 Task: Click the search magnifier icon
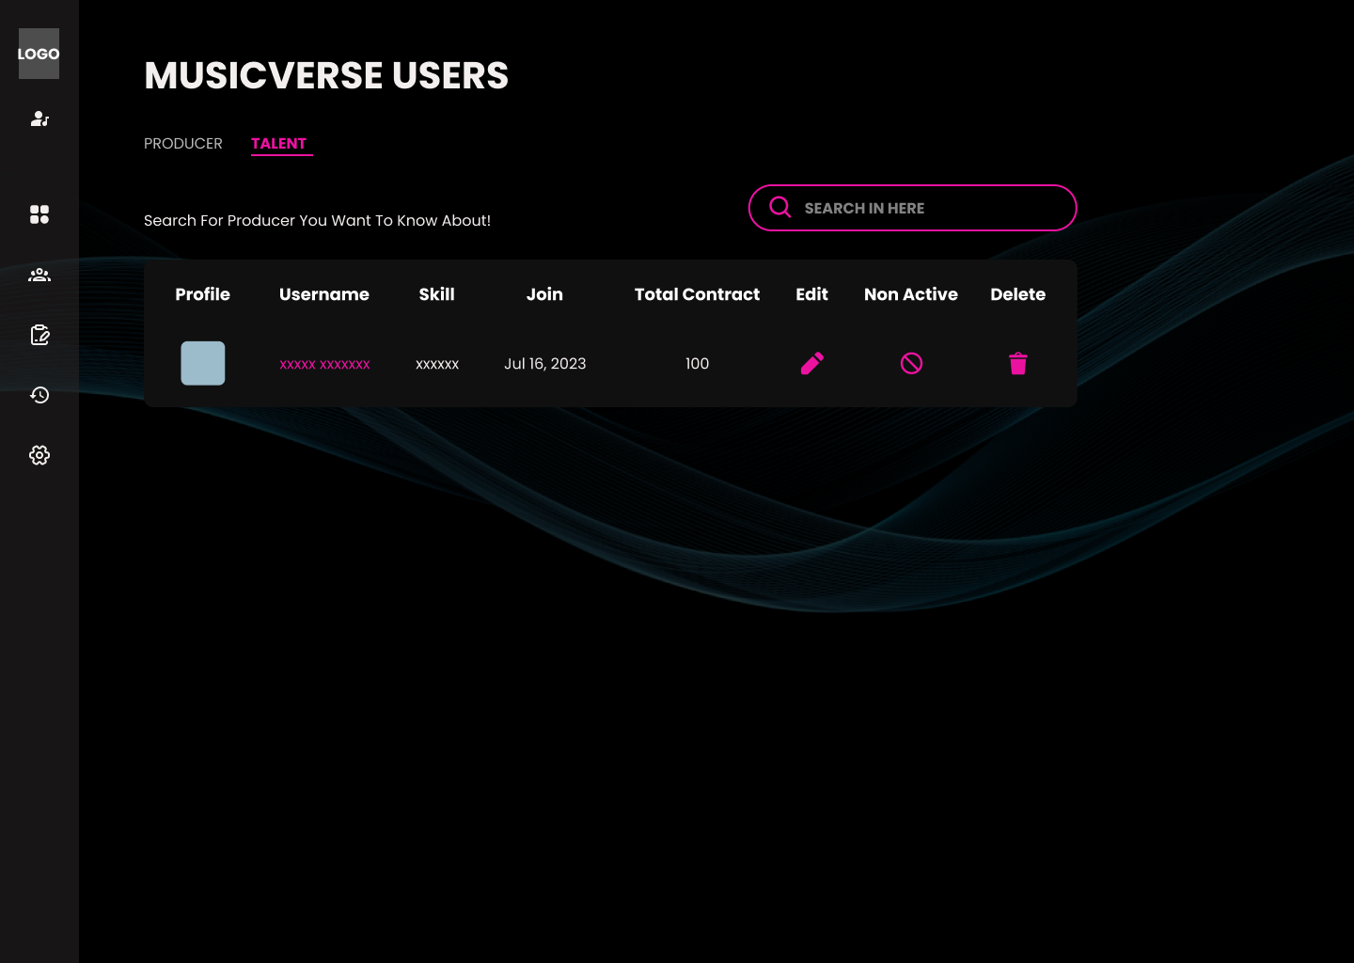(x=780, y=207)
